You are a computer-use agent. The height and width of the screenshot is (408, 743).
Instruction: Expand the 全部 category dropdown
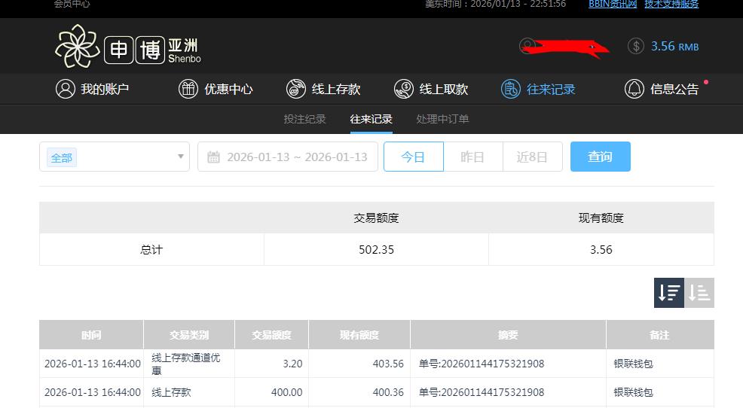coord(115,157)
